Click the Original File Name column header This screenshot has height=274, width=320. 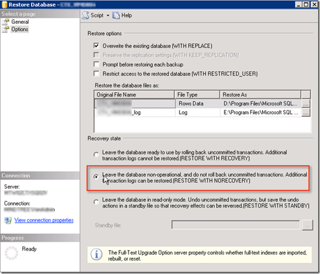[x=134, y=95]
